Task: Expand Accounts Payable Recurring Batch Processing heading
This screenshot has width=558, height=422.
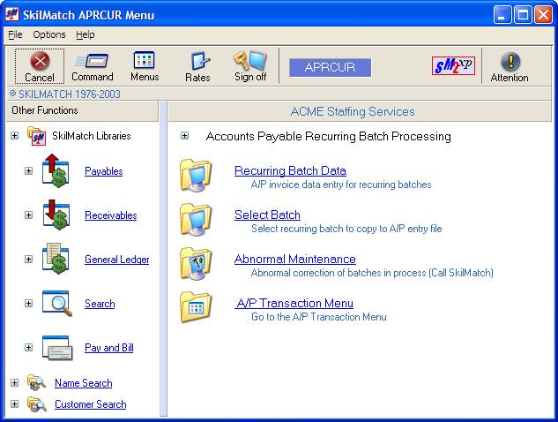Action: (x=184, y=135)
